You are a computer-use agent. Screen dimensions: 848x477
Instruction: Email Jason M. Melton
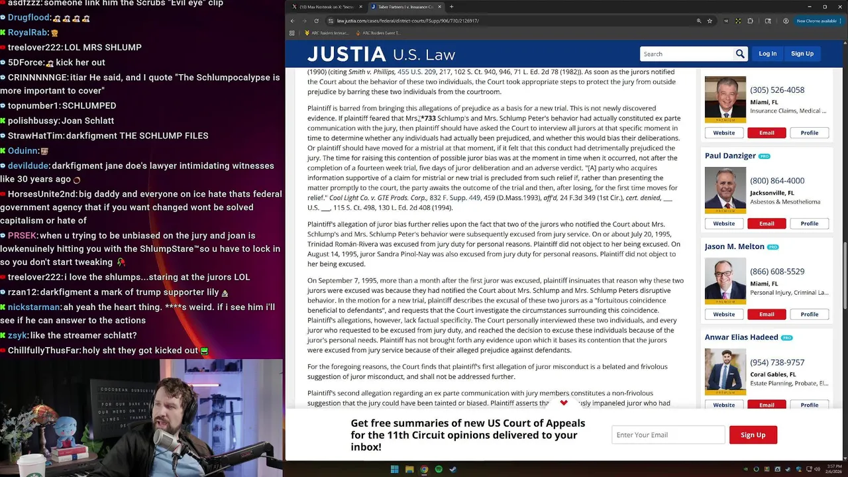click(767, 314)
